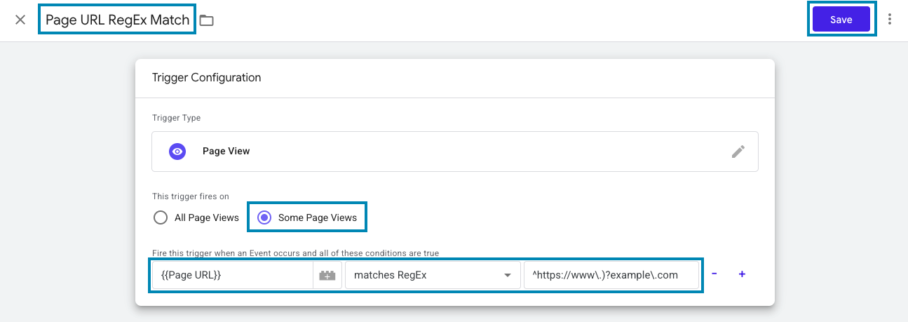Click the "All Page Views" label text
This screenshot has height=322, width=908.
pos(207,217)
